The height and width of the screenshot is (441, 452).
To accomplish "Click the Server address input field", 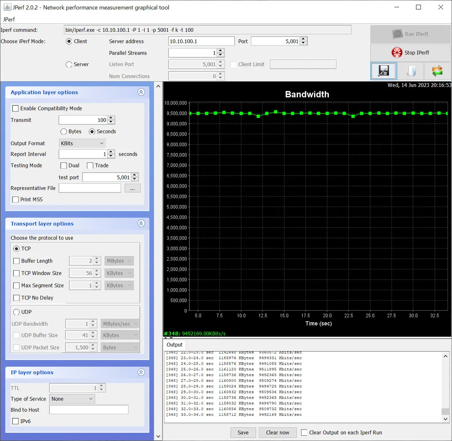I will pos(201,41).
